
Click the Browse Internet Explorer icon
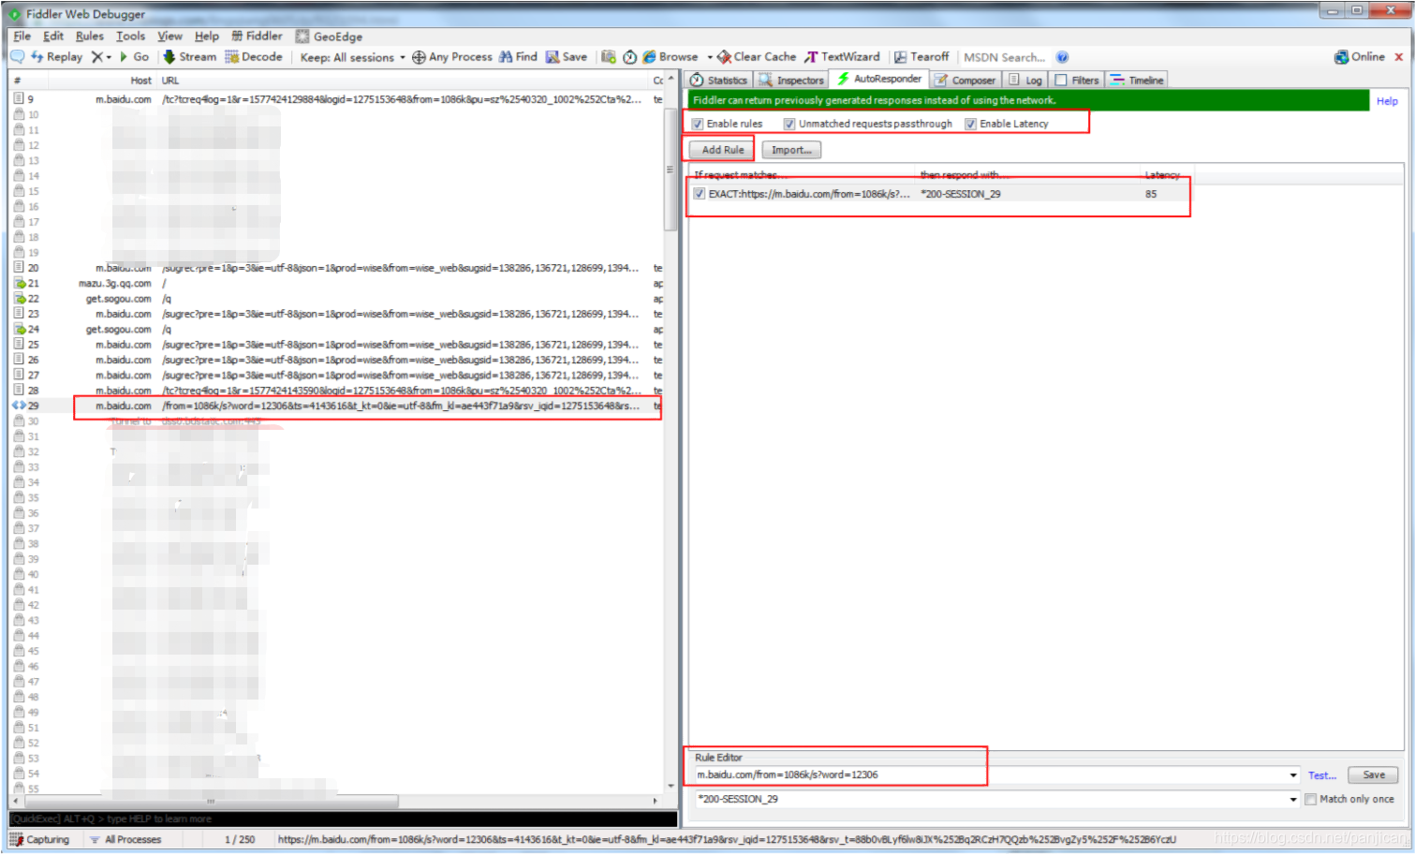[649, 57]
